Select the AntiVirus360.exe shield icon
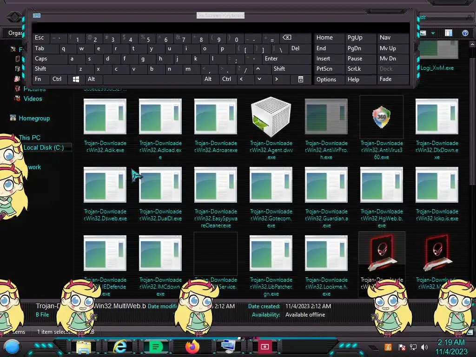This screenshot has width=476, height=357. point(382,117)
